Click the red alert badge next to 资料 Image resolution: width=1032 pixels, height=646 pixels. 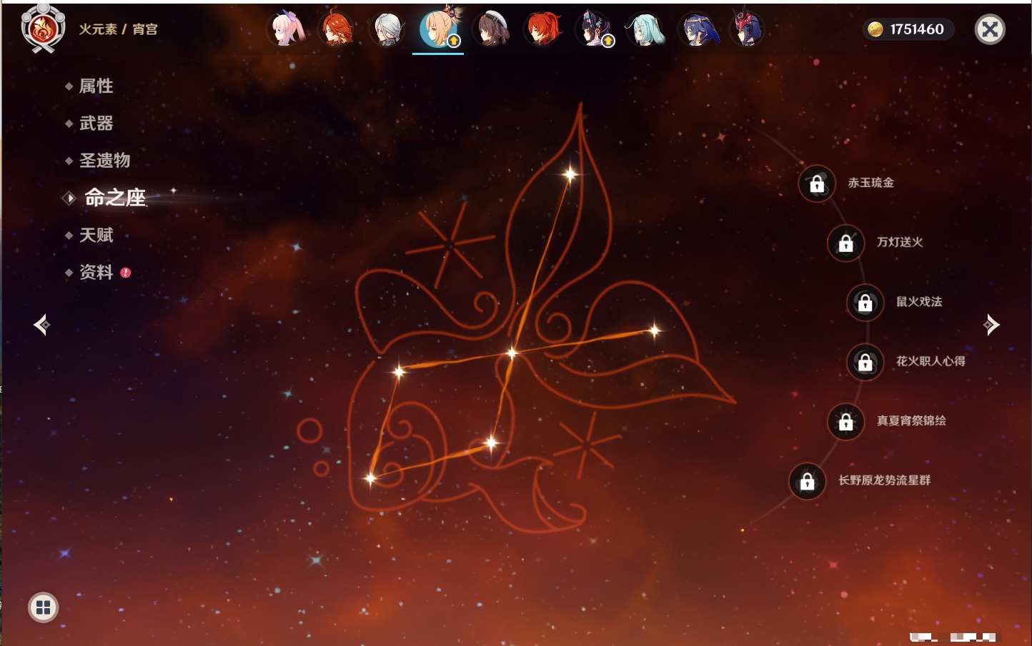[x=126, y=273]
